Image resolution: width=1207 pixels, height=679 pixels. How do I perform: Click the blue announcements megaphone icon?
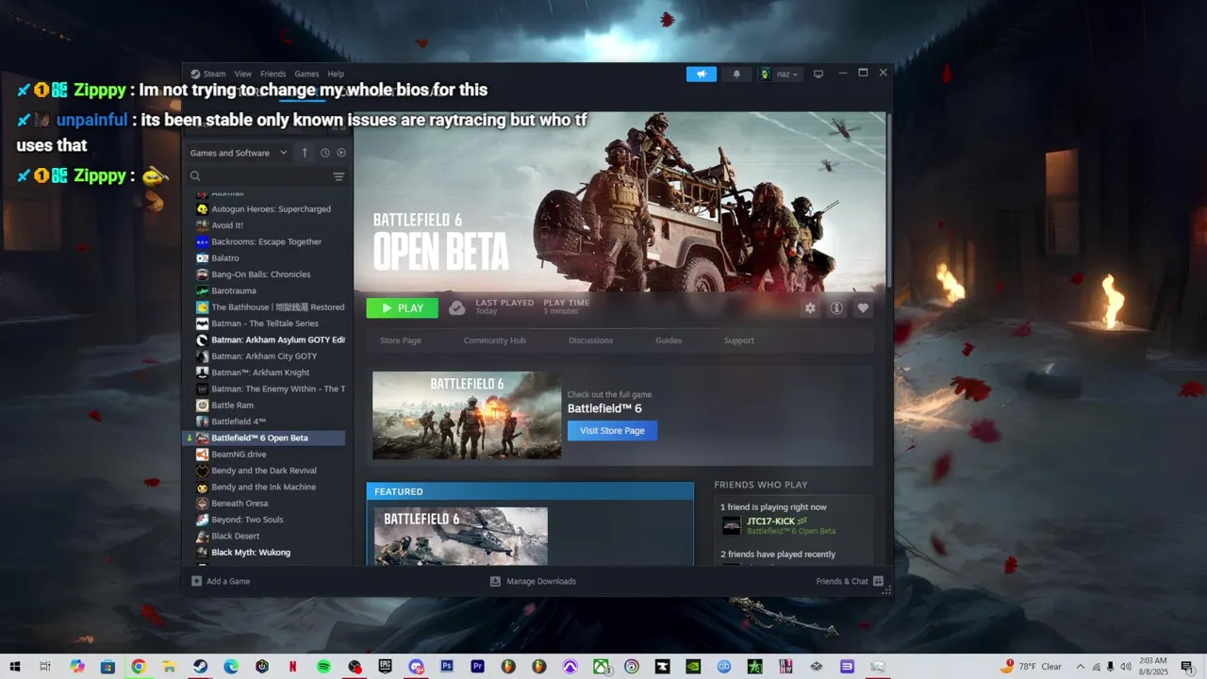tap(702, 74)
